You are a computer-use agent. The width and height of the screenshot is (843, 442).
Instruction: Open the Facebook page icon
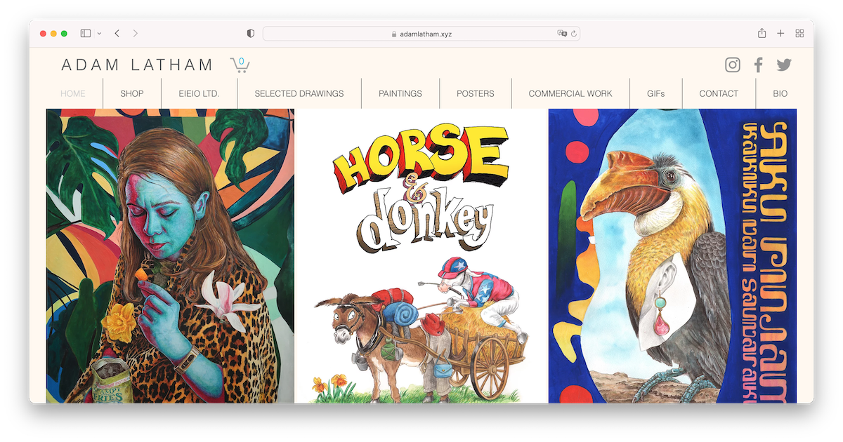758,65
